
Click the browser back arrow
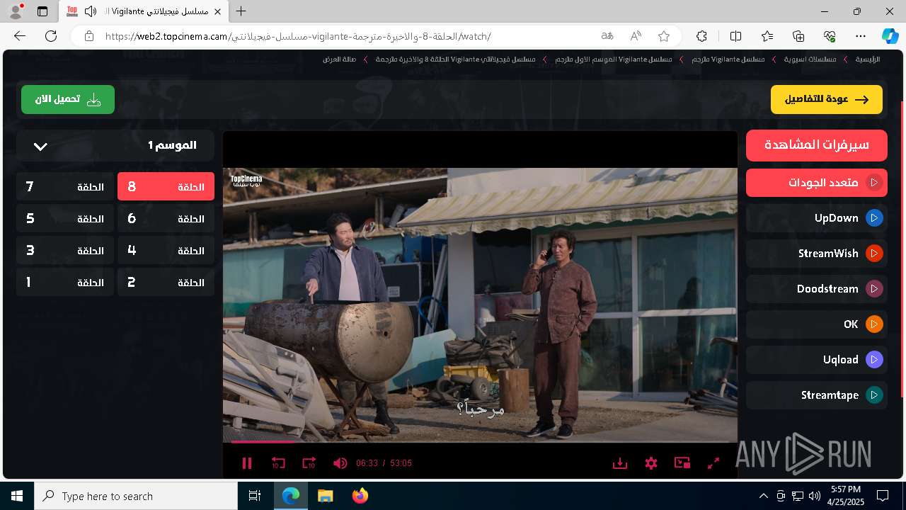pyautogui.click(x=20, y=36)
